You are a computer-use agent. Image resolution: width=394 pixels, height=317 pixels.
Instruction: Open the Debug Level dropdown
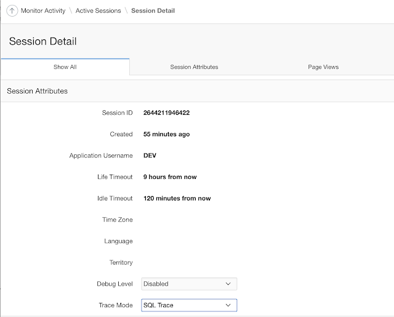tap(189, 284)
